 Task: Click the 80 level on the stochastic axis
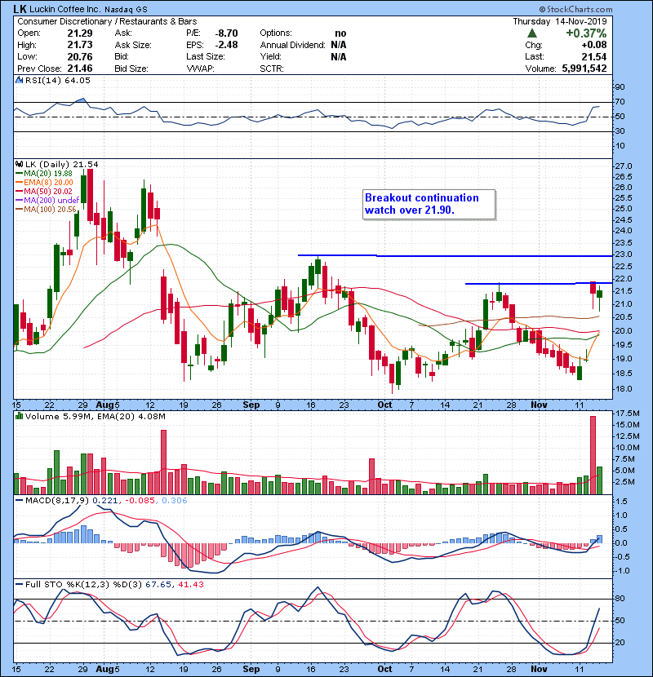620,599
